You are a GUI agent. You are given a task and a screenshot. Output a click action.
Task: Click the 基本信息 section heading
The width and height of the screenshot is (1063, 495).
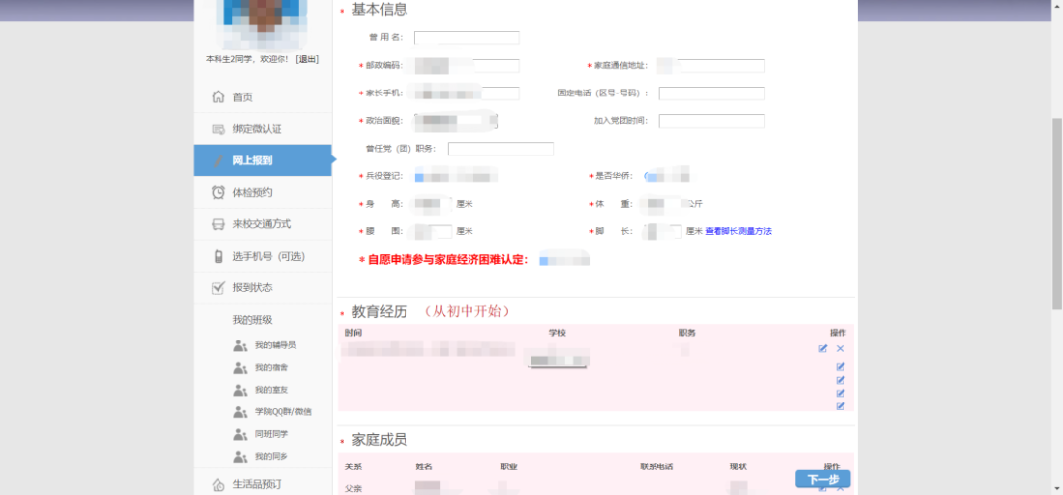click(x=380, y=10)
